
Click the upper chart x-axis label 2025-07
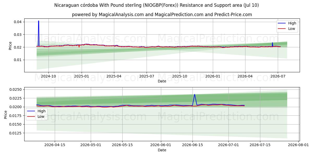point(147,76)
